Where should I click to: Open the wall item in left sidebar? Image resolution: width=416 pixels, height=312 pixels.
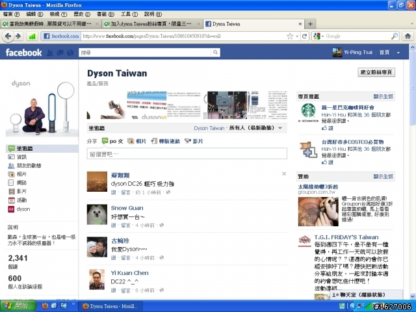[x=42, y=149]
